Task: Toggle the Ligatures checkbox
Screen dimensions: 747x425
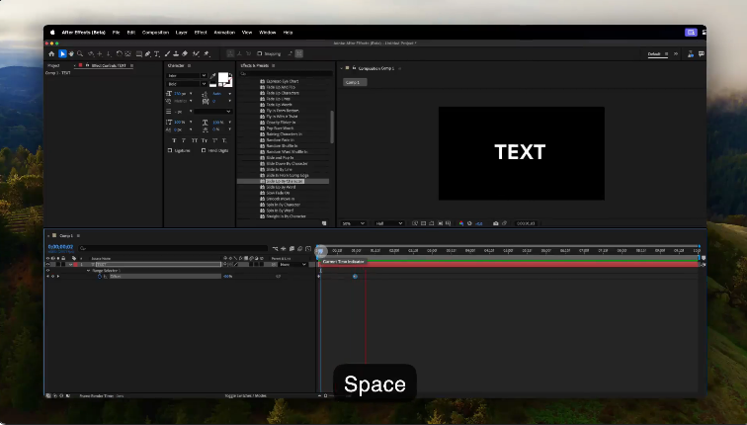Action: [170, 150]
